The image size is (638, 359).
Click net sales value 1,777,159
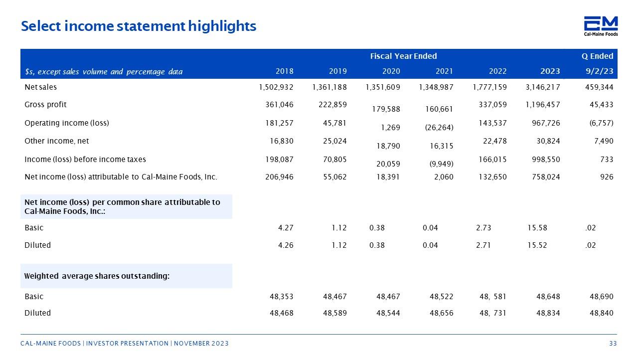489,87
